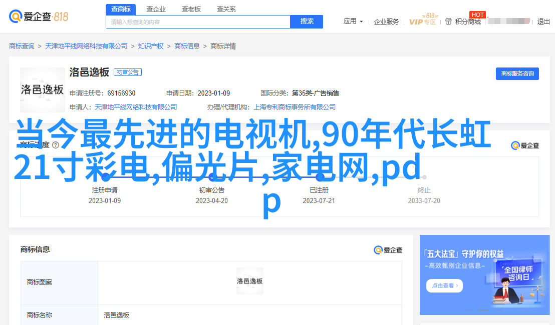The width and height of the screenshot is (555, 325).
Task: Open applicant 天津地平线网络科技有限公司 link
Action: (x=136, y=107)
